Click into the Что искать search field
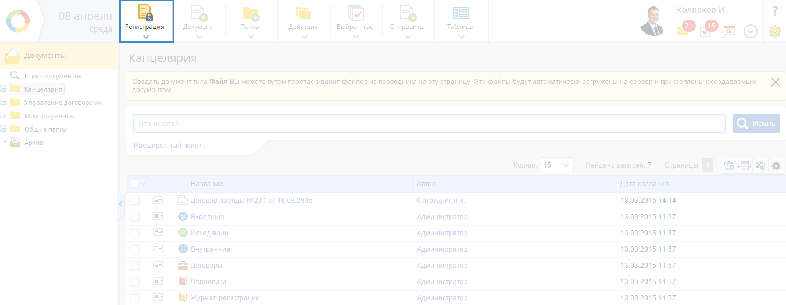Screen dimensions: 786x305 click(428, 124)
